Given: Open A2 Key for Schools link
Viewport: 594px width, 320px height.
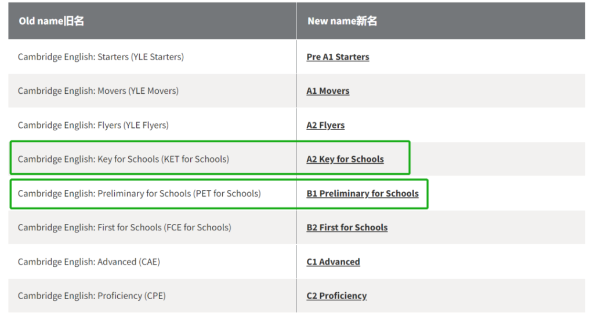Looking at the screenshot, I should (345, 159).
